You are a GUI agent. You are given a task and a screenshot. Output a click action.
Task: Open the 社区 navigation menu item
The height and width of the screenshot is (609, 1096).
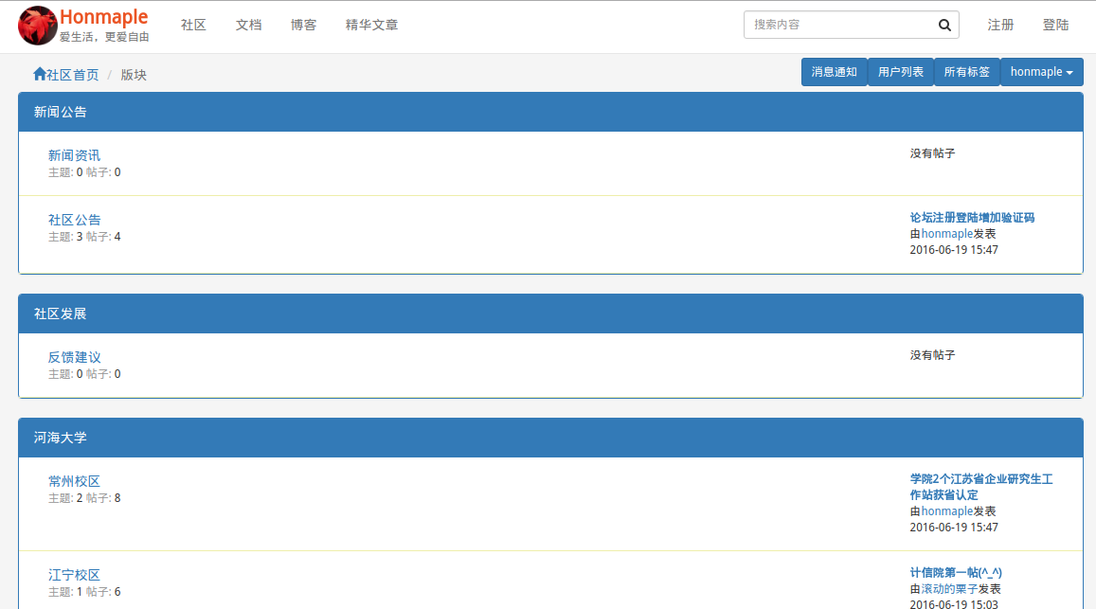[x=193, y=26]
